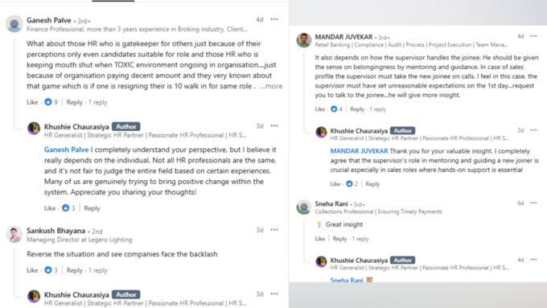Show the 1 reply under Sneha Rani's comment
The width and height of the screenshot is (547, 308).
click(x=360, y=239)
